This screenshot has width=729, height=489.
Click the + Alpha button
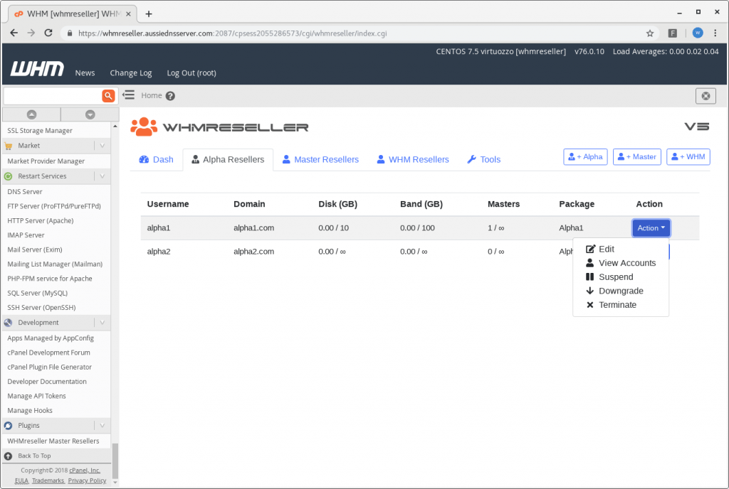(585, 157)
